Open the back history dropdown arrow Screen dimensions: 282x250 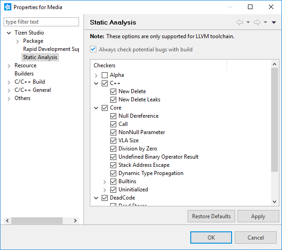248,22
